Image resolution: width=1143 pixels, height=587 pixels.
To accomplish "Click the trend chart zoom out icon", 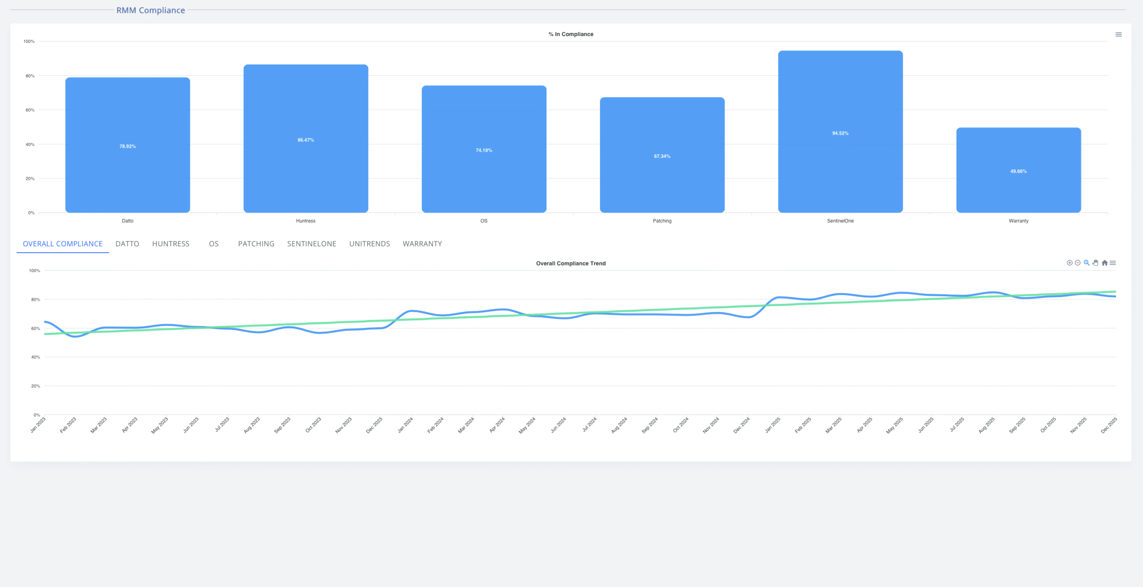I will point(1077,263).
